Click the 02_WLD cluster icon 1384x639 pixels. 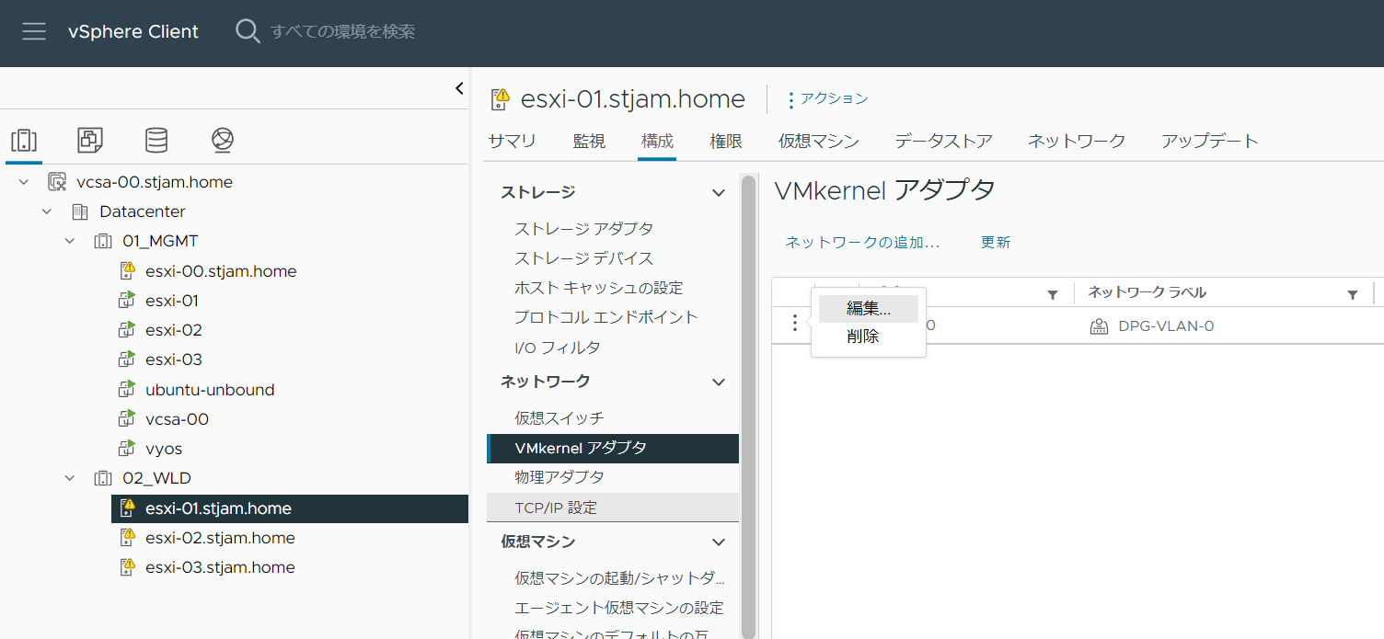coord(103,478)
